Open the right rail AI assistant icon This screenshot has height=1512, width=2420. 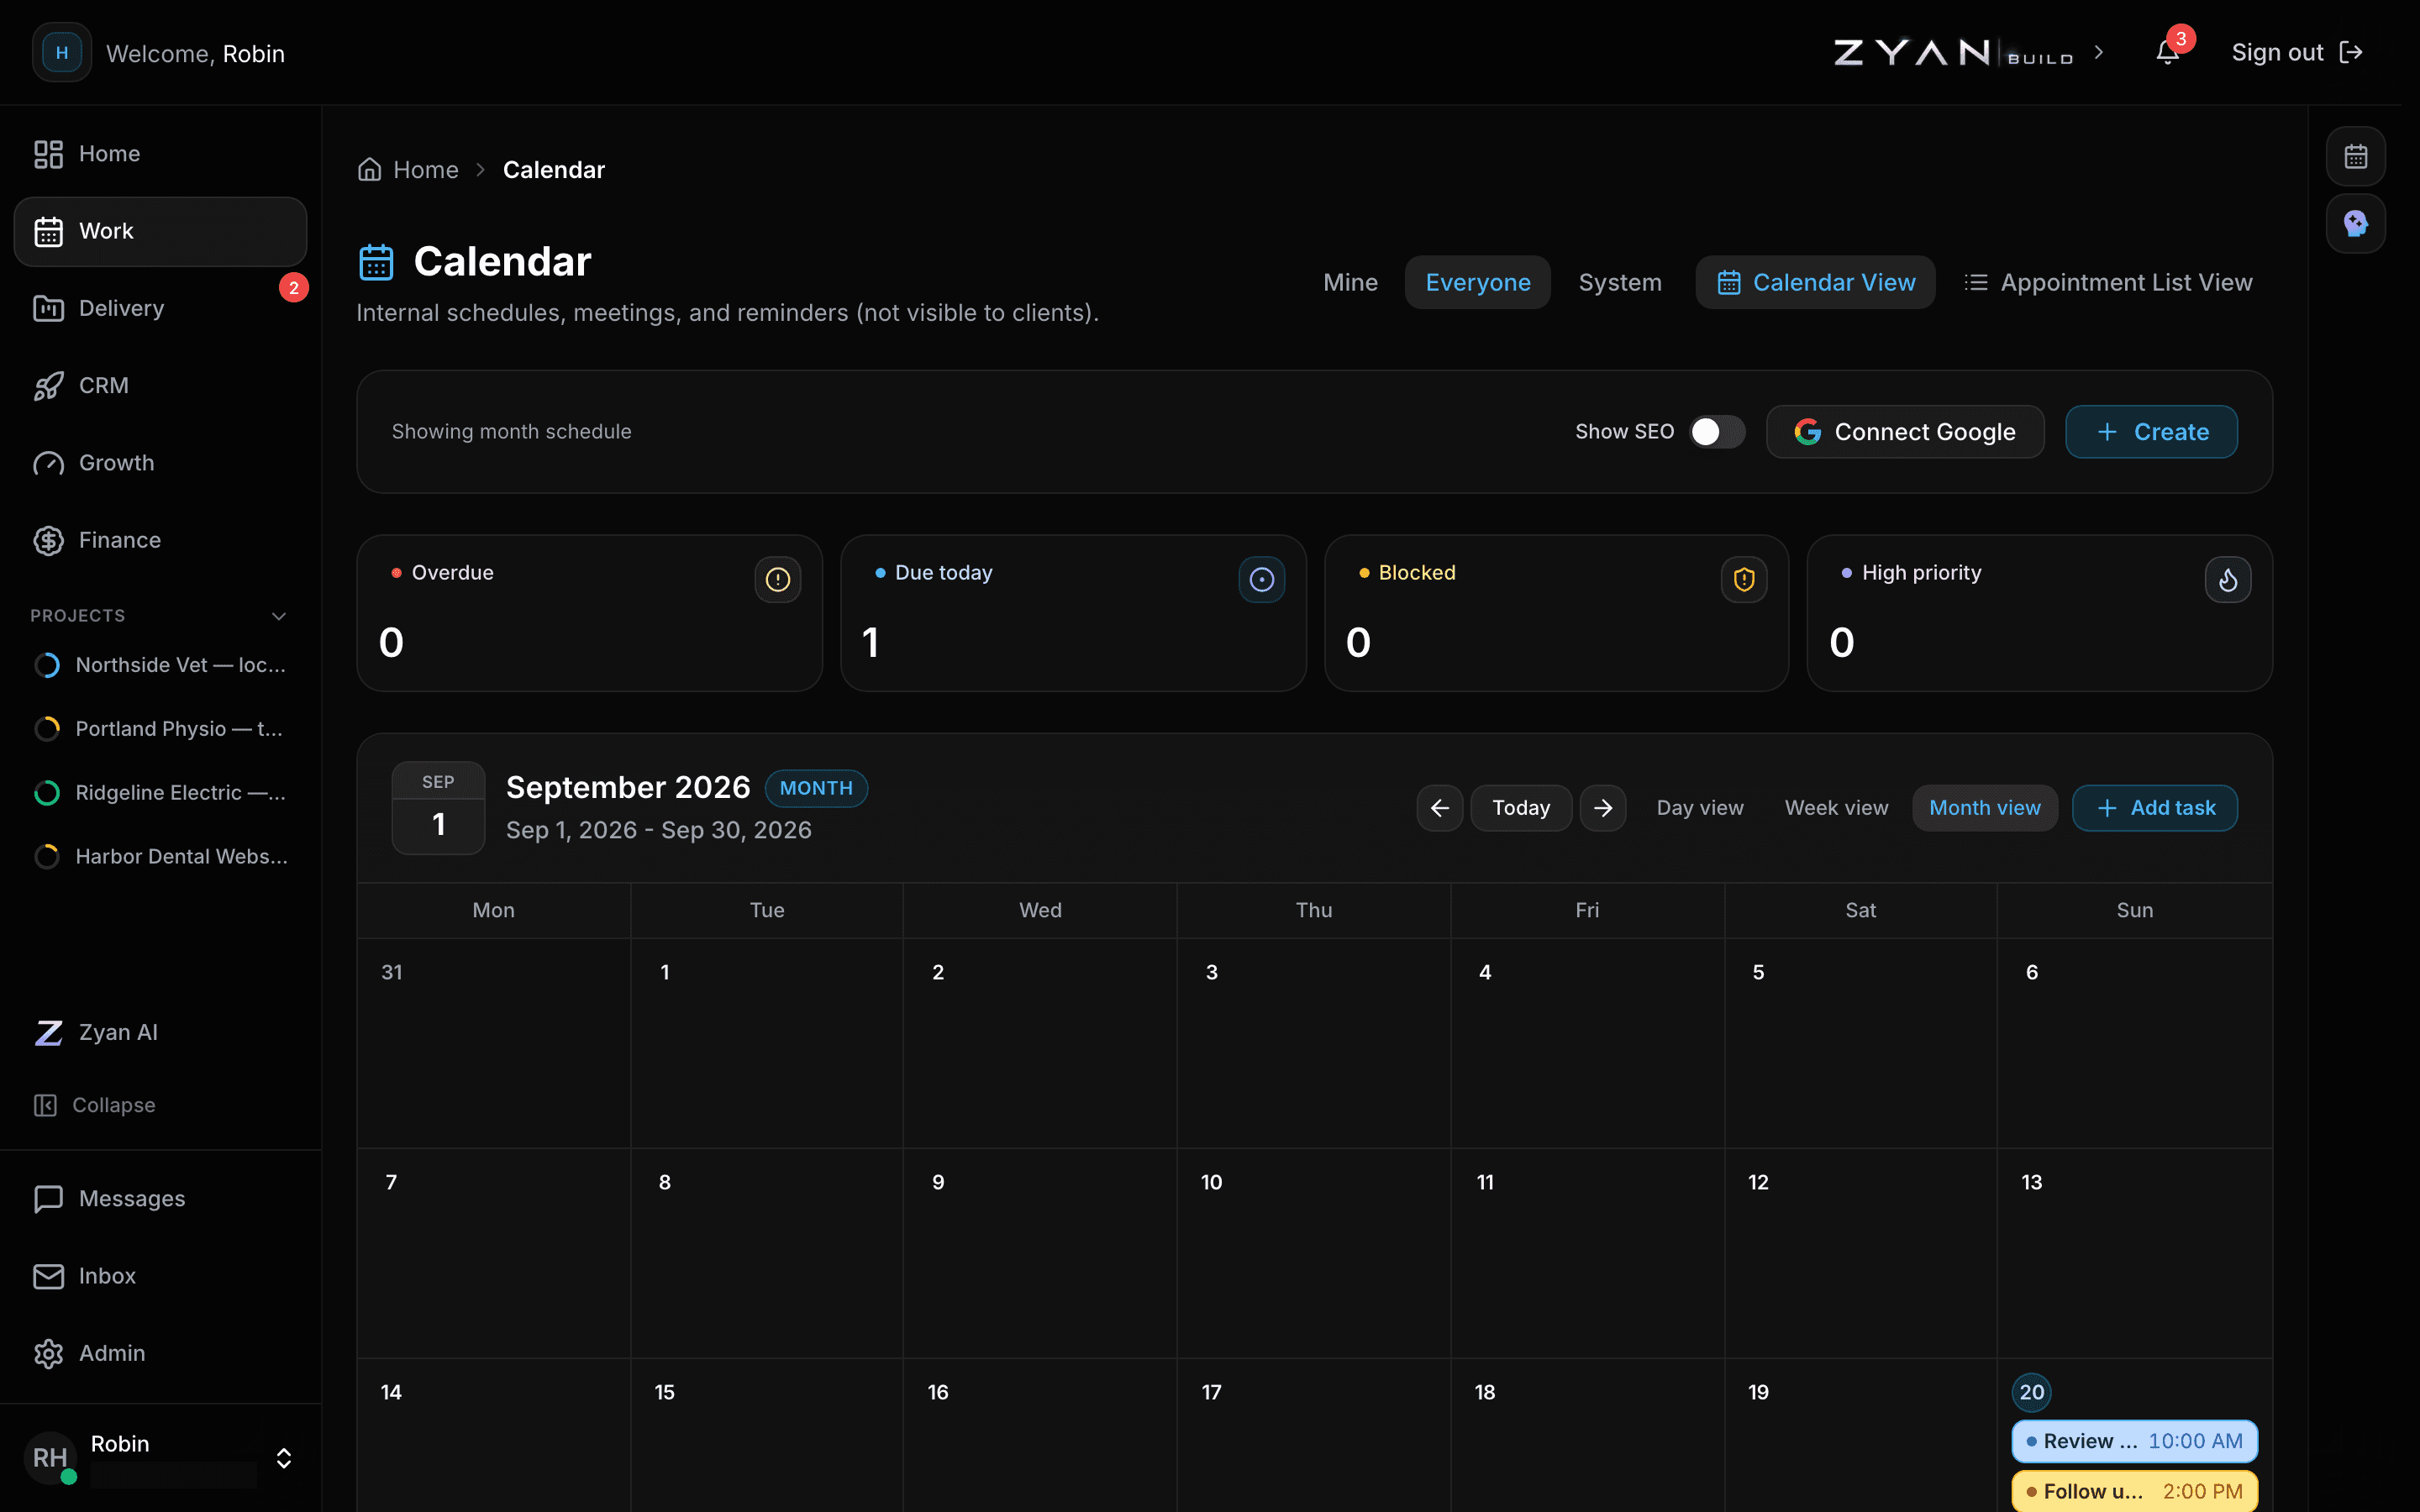click(x=2355, y=223)
